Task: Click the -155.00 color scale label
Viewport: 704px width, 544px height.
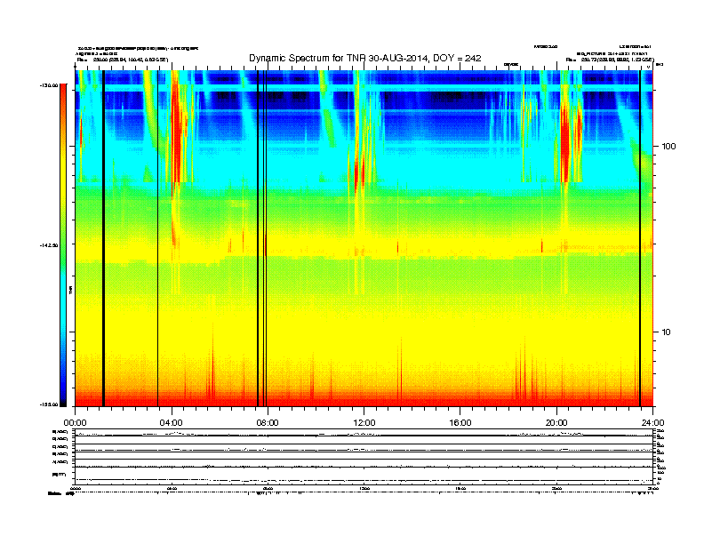Action: [49, 404]
